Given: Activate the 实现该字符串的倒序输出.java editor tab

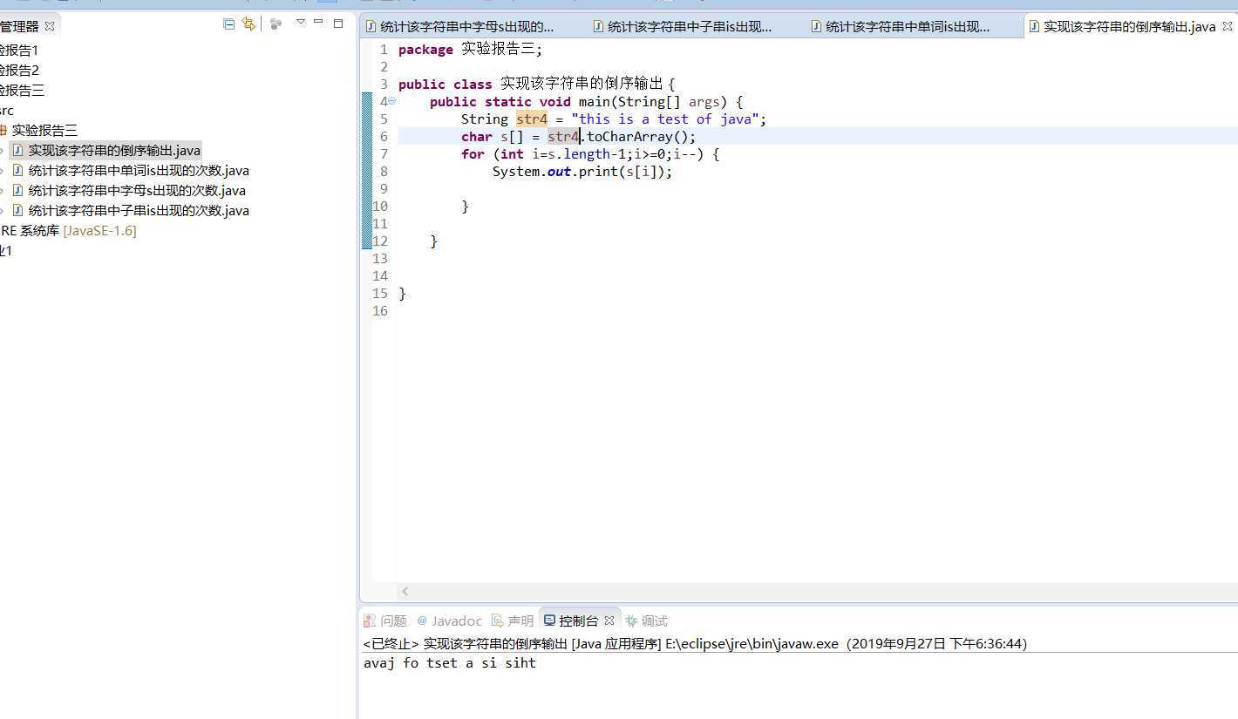Looking at the screenshot, I should pyautogui.click(x=1129, y=27).
